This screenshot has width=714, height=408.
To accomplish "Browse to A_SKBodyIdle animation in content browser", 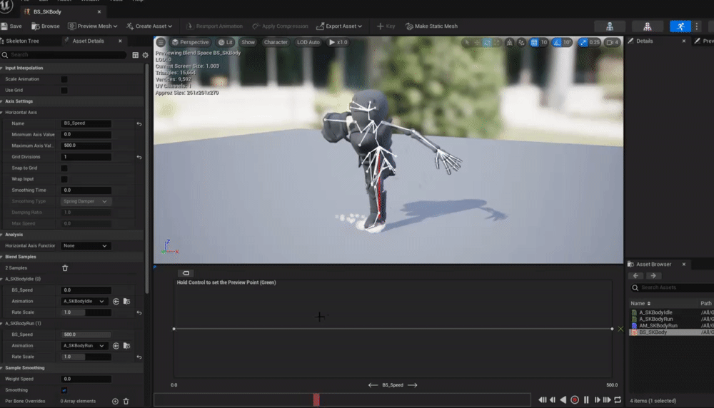I will tap(126, 301).
